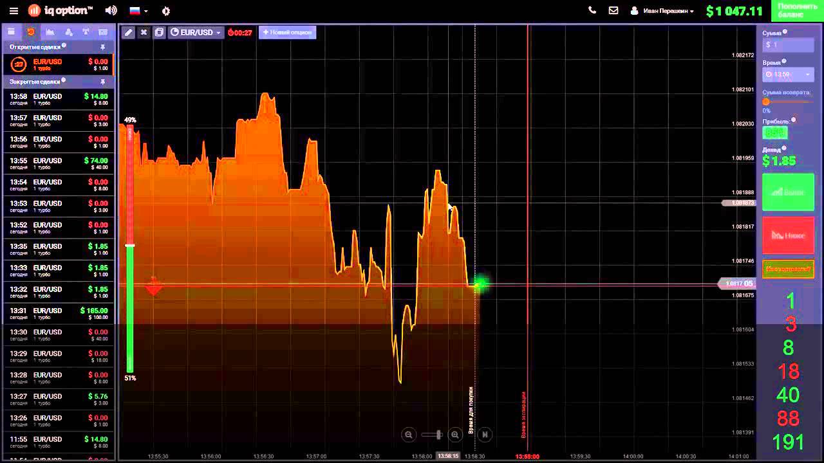Click the Новый опцион button
This screenshot has width=824, height=463.
click(x=287, y=32)
